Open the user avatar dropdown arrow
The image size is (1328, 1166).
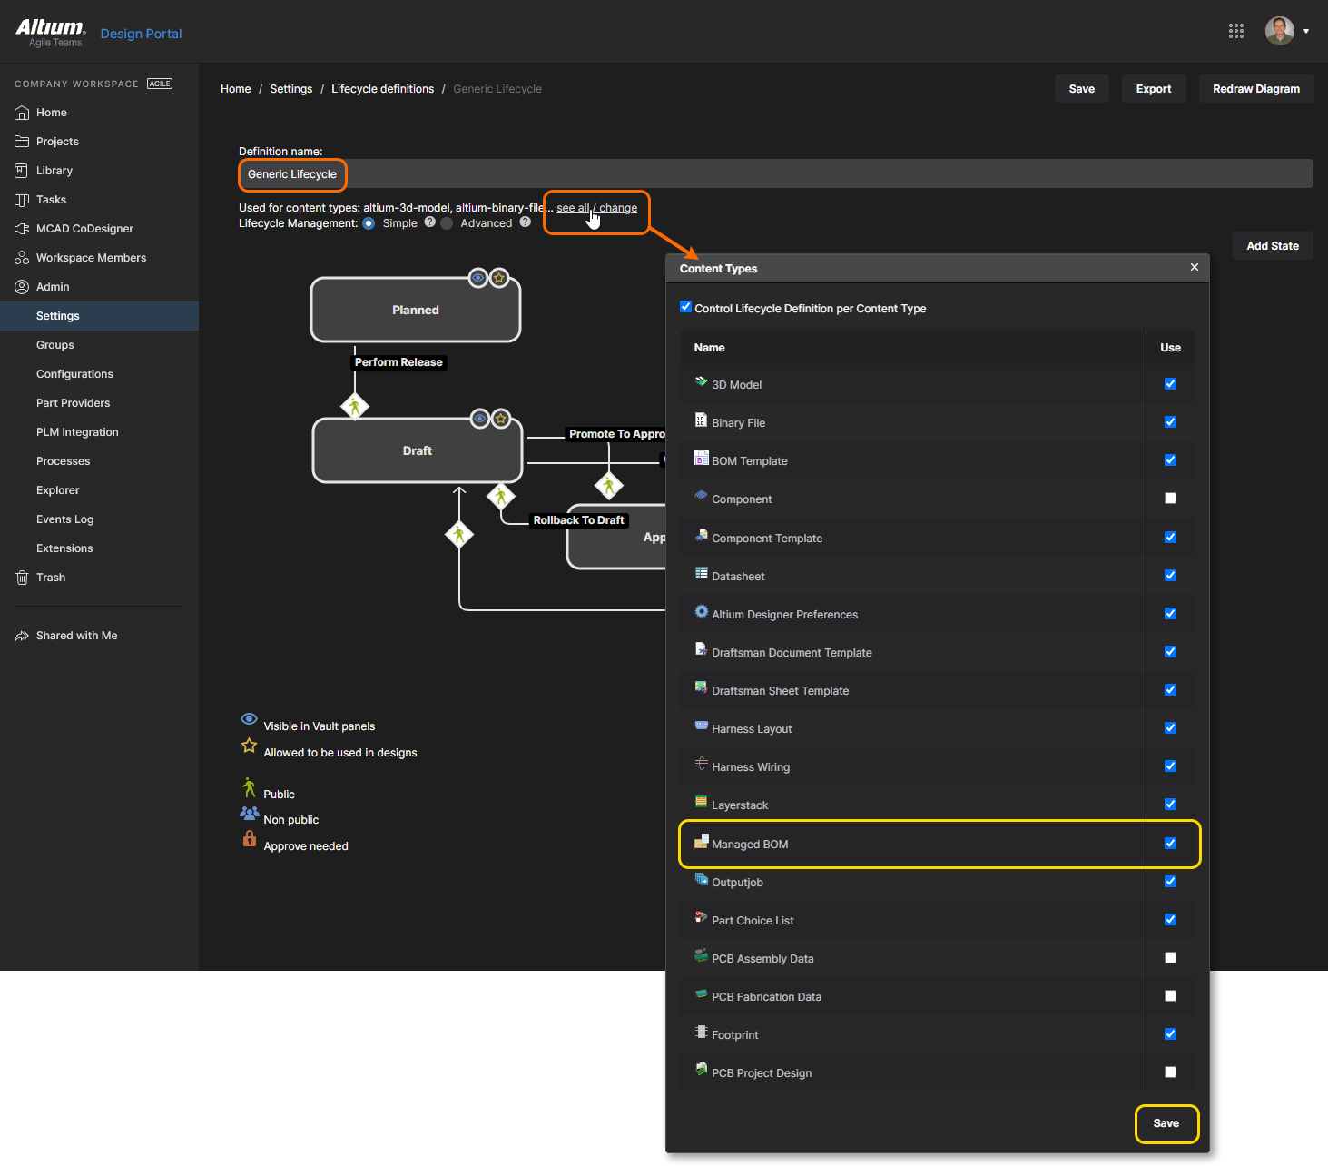(x=1306, y=31)
